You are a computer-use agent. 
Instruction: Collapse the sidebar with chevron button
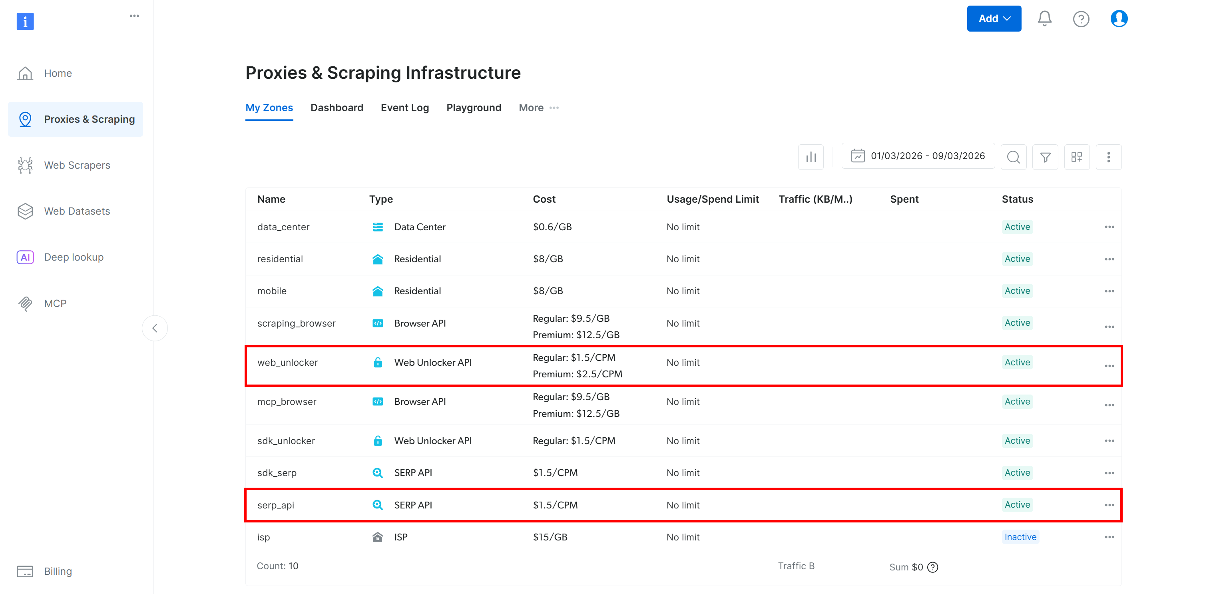(x=155, y=328)
